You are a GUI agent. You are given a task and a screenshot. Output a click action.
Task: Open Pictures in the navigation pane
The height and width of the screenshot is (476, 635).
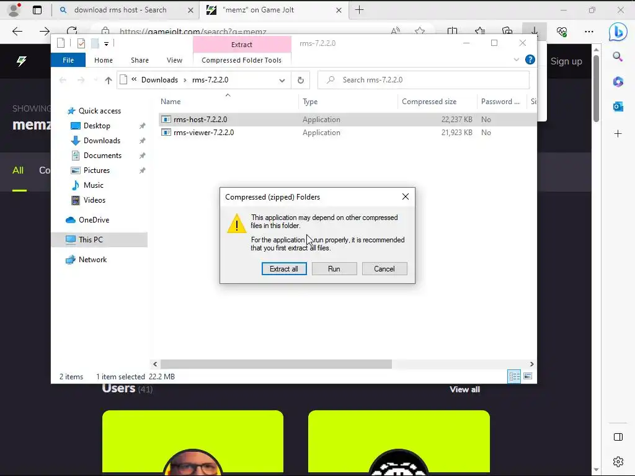(x=96, y=170)
